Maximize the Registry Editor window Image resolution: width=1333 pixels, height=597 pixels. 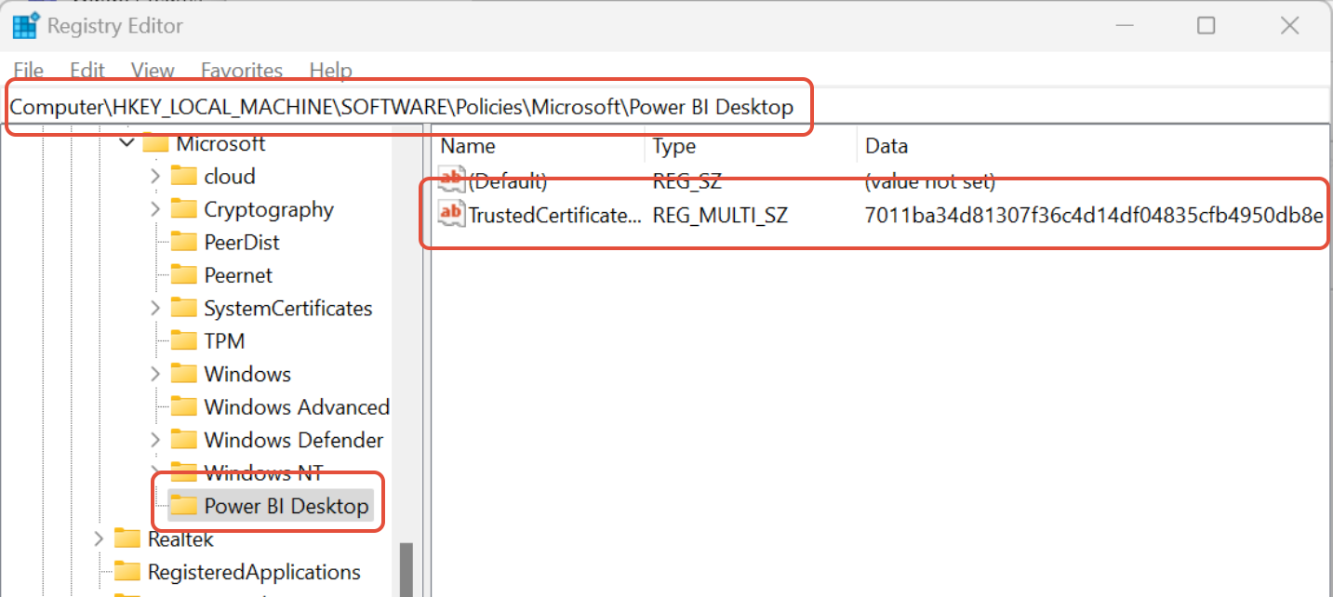tap(1206, 26)
